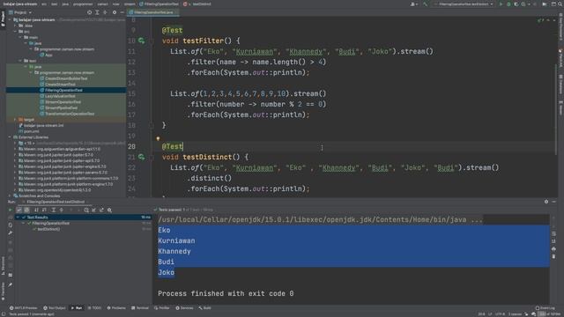
Task: Collapse all test results
Action: click(x=61, y=210)
